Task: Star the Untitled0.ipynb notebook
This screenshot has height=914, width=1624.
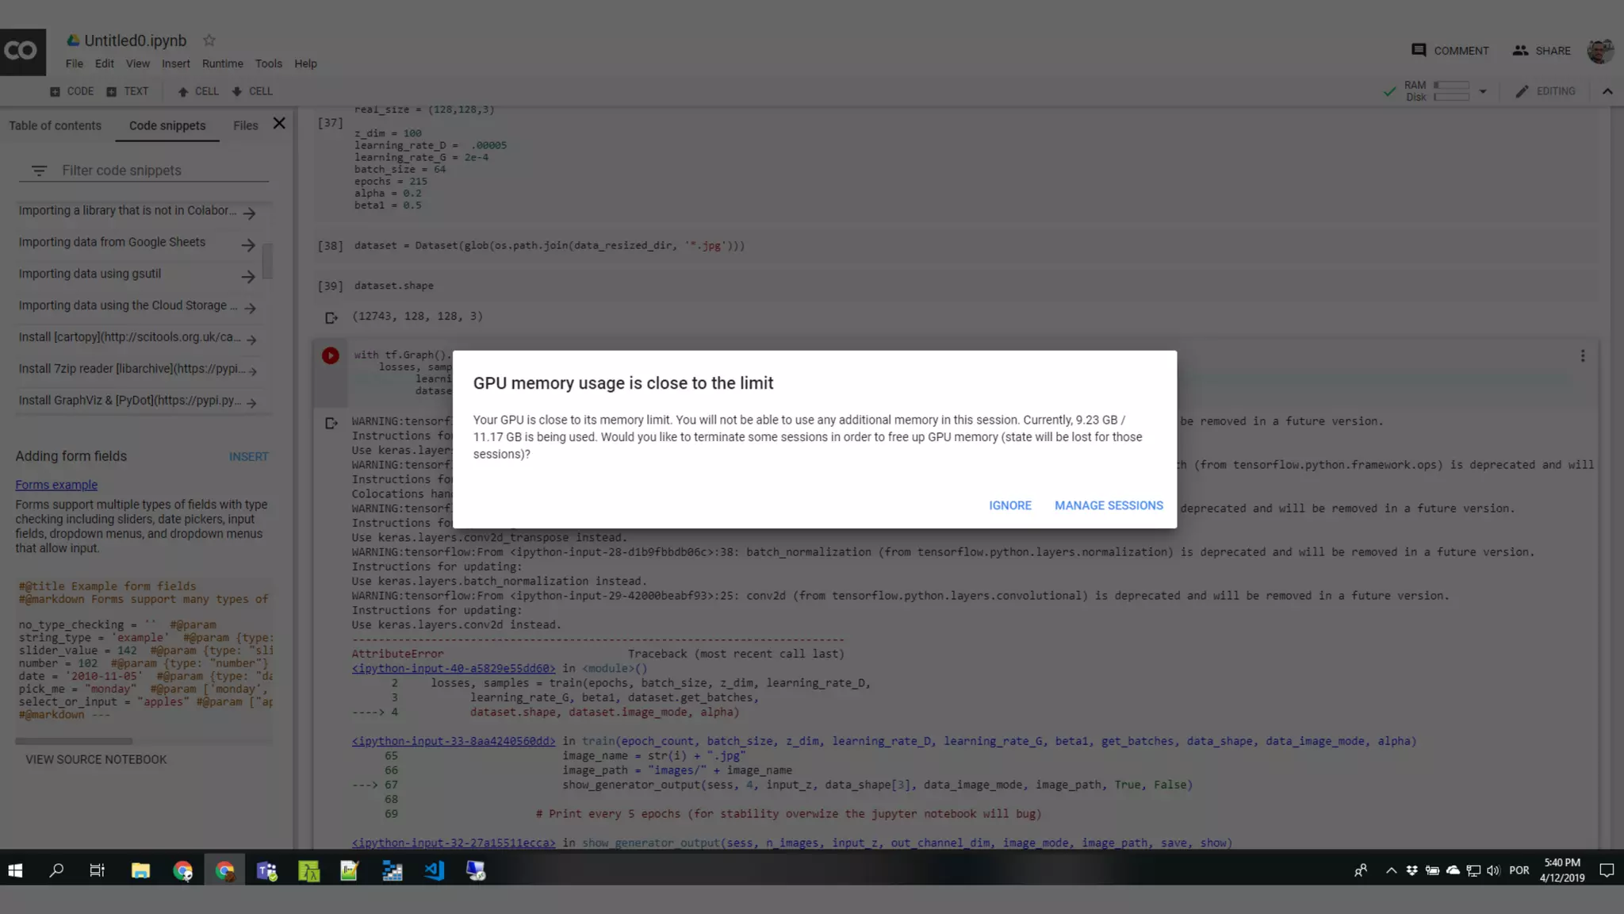Action: click(x=209, y=40)
